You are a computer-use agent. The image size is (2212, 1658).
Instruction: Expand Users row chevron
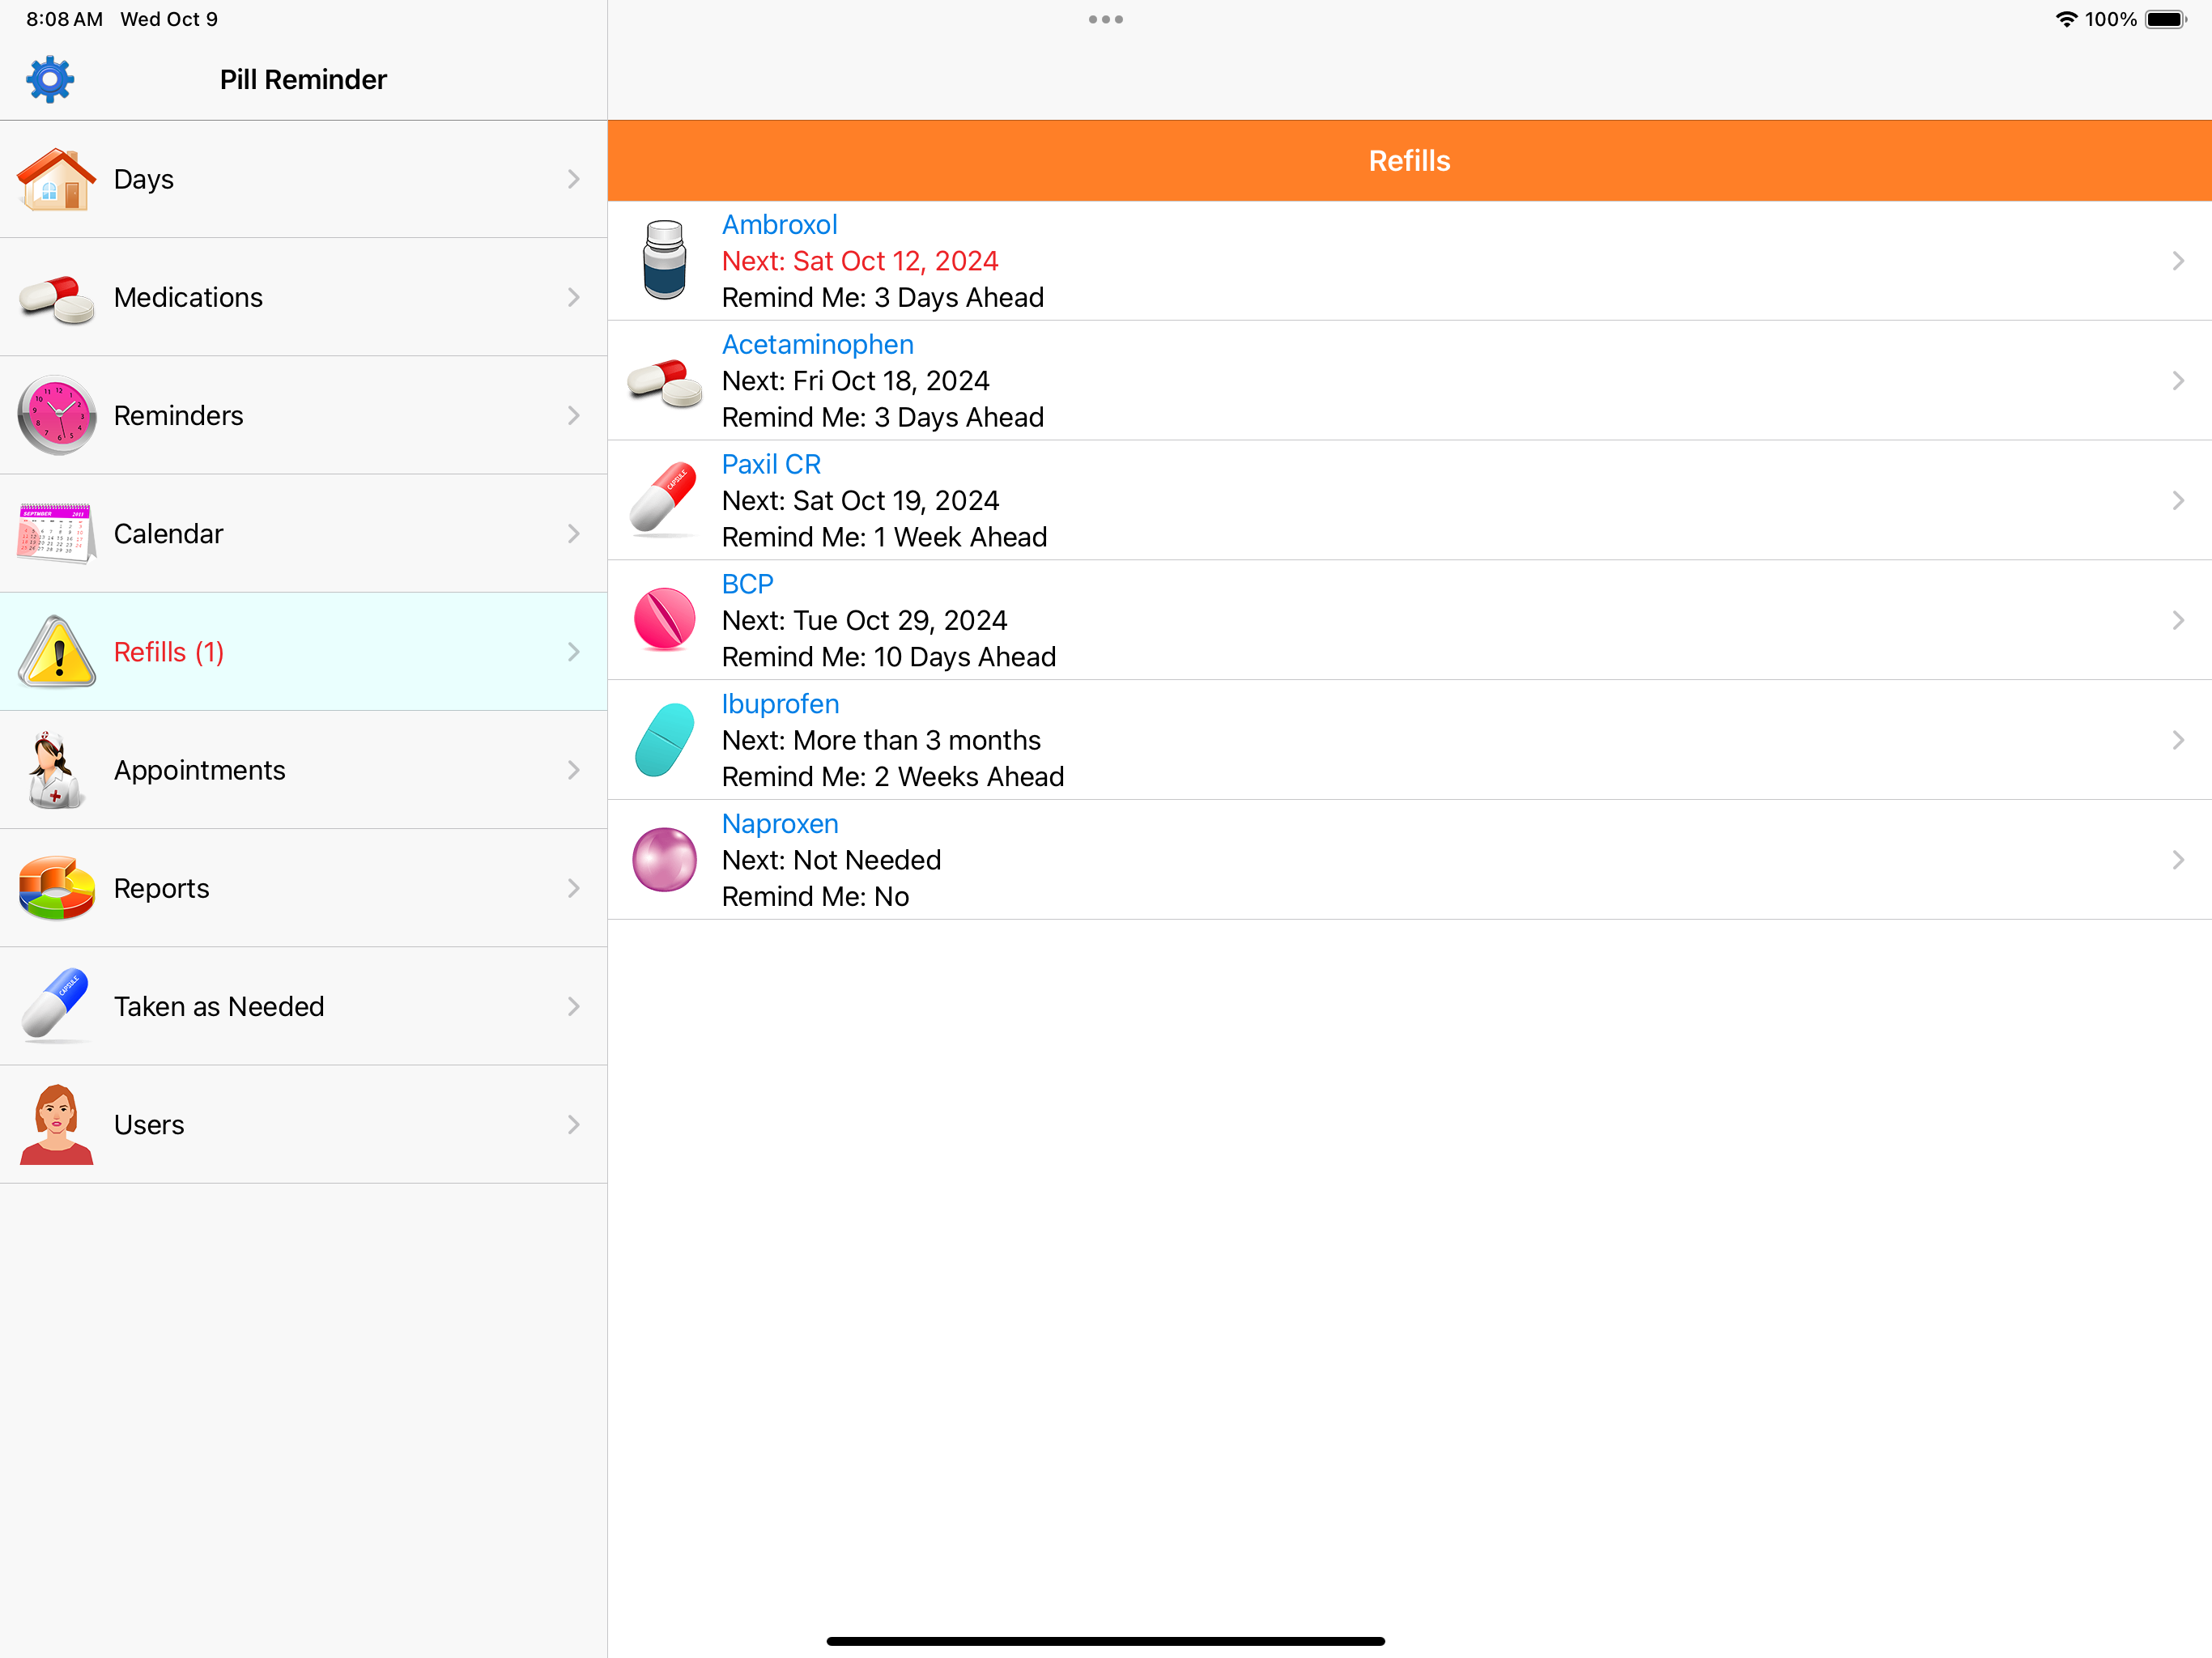point(574,1124)
